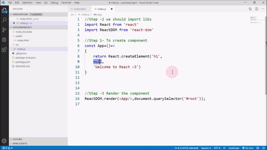Image resolution: width=267 pixels, height=150 pixels.
Task: Change indentation via Spaces: 4
Action: (x=206, y=148)
